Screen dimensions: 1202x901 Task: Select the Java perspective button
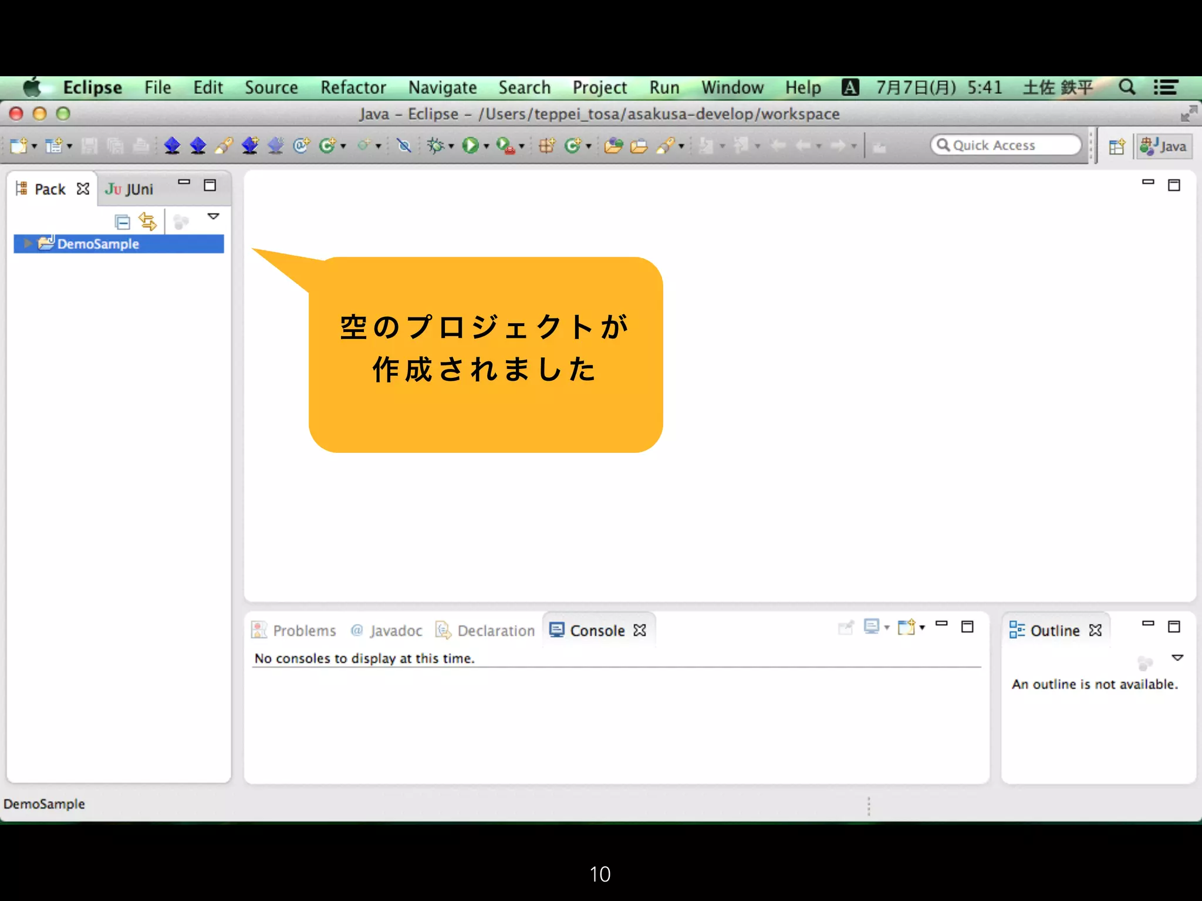tap(1164, 147)
